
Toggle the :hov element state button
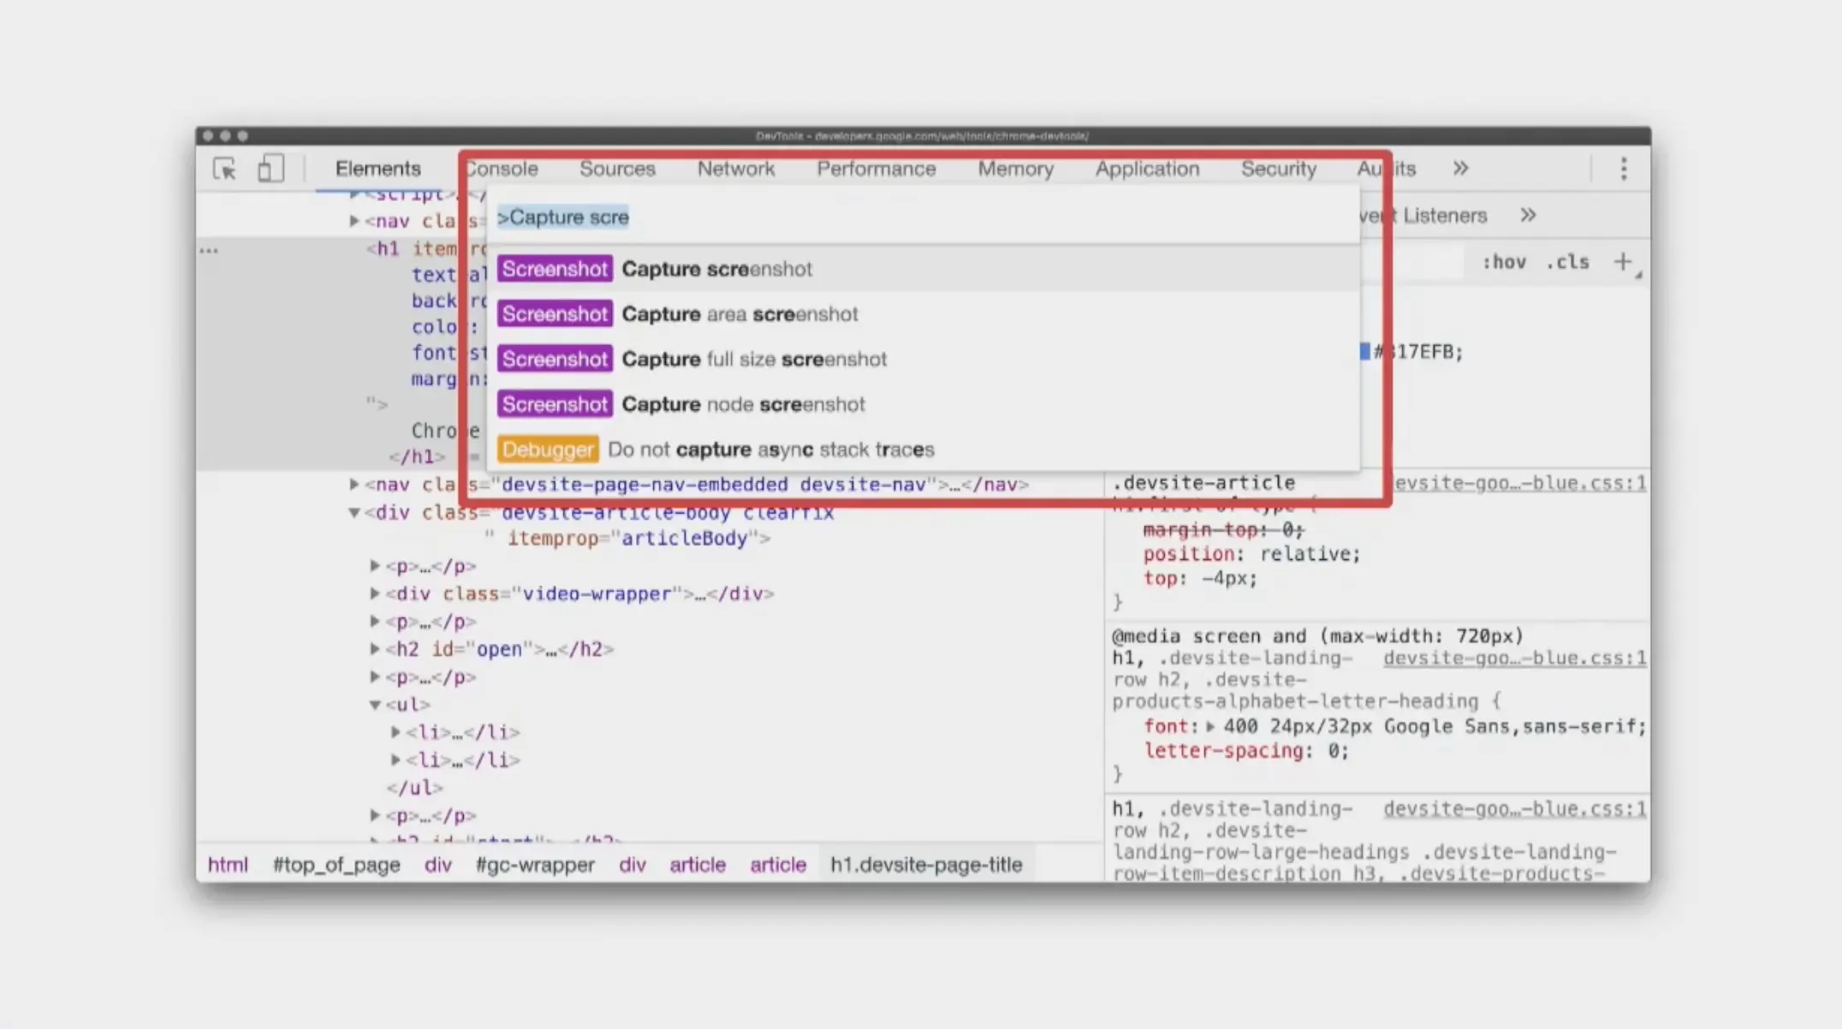1504,262
